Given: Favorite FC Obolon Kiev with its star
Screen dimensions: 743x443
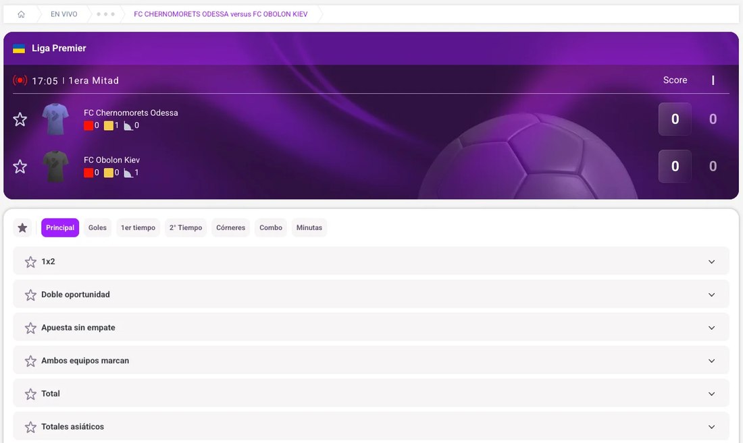Looking at the screenshot, I should [20, 167].
